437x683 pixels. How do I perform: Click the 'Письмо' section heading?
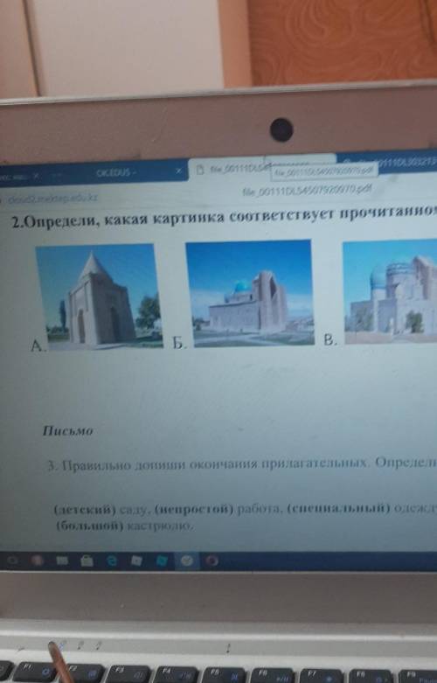click(x=68, y=431)
